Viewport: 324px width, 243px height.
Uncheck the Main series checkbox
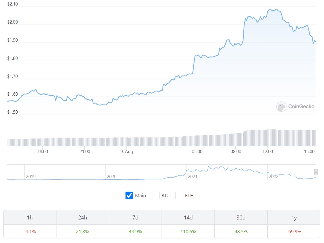tap(129, 195)
